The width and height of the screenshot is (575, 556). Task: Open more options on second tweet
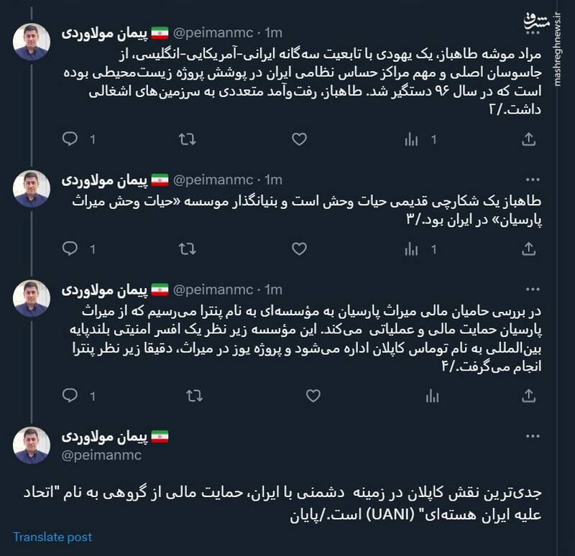(x=533, y=180)
